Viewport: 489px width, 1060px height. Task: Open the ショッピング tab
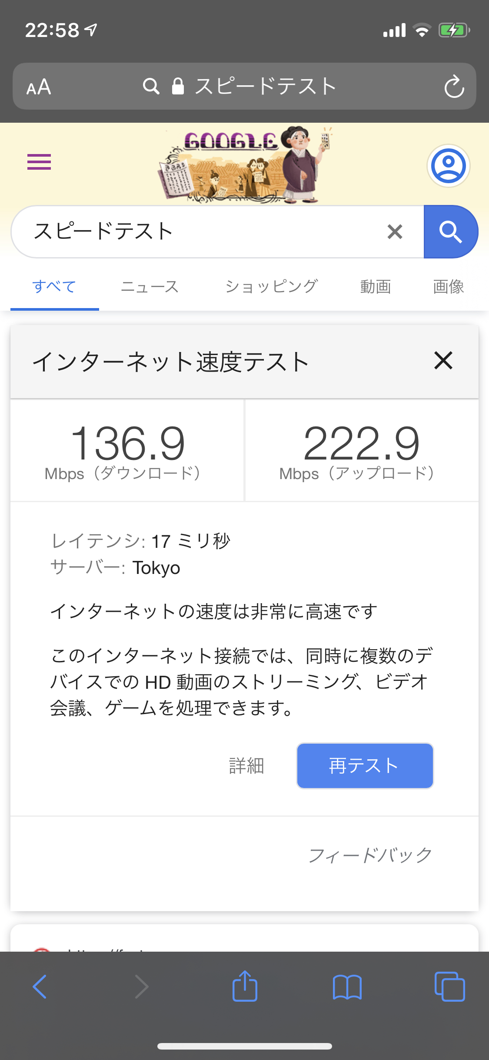(272, 287)
